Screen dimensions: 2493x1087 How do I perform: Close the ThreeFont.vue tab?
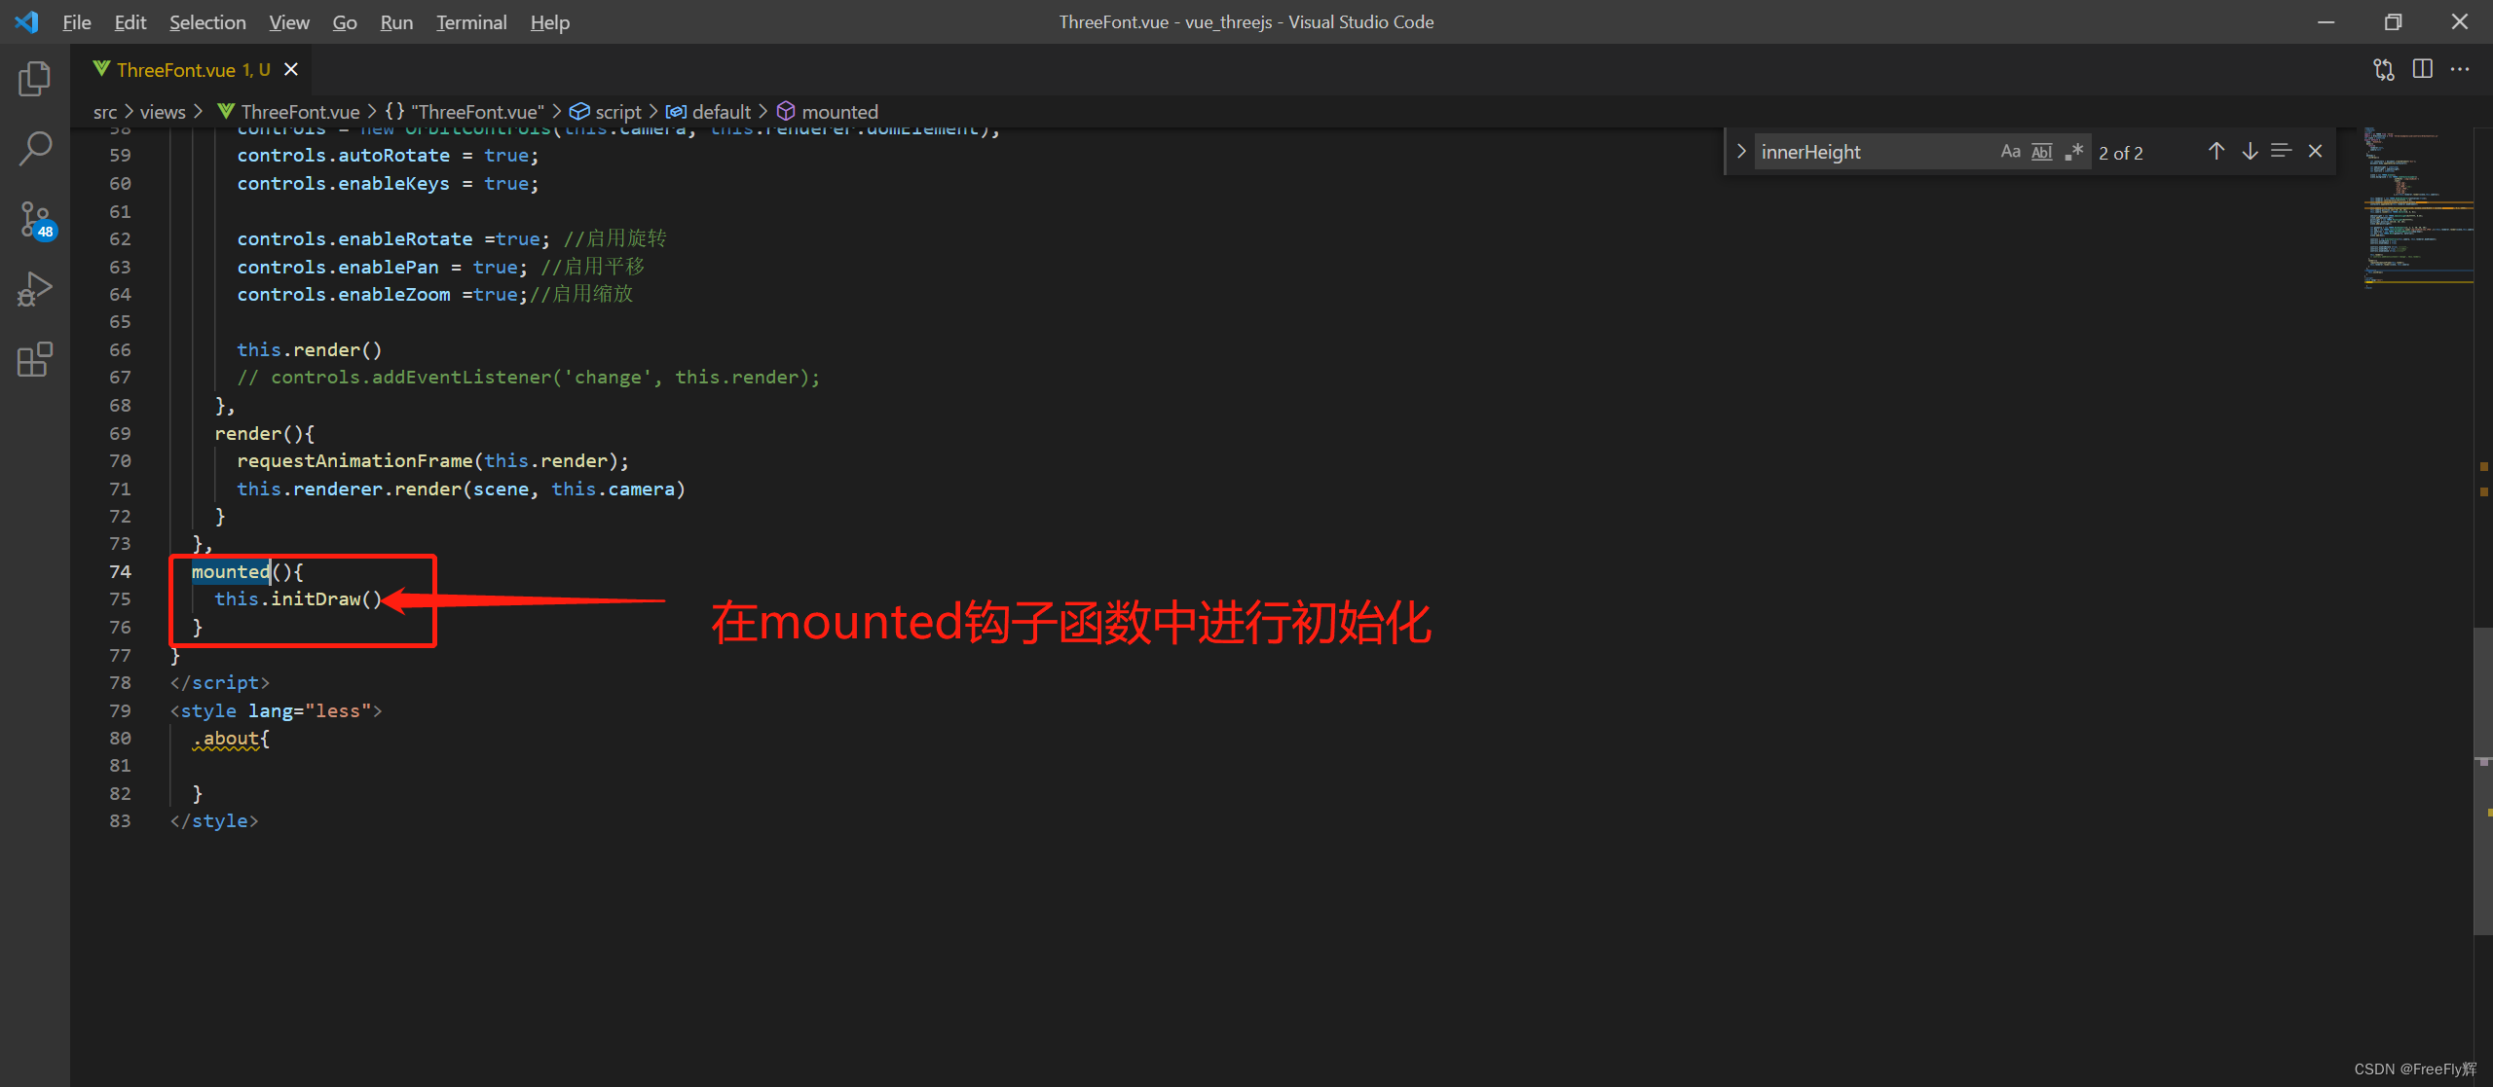coord(290,69)
